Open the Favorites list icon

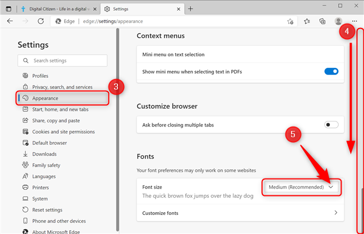tap(307, 21)
